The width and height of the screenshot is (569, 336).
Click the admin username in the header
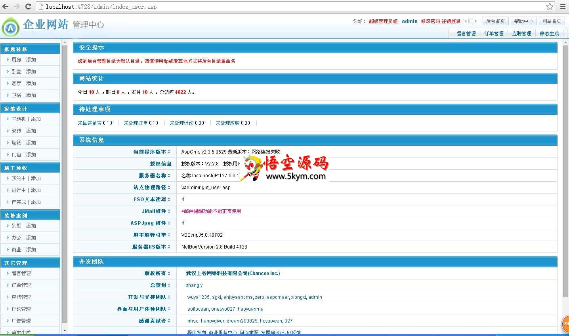click(x=409, y=21)
